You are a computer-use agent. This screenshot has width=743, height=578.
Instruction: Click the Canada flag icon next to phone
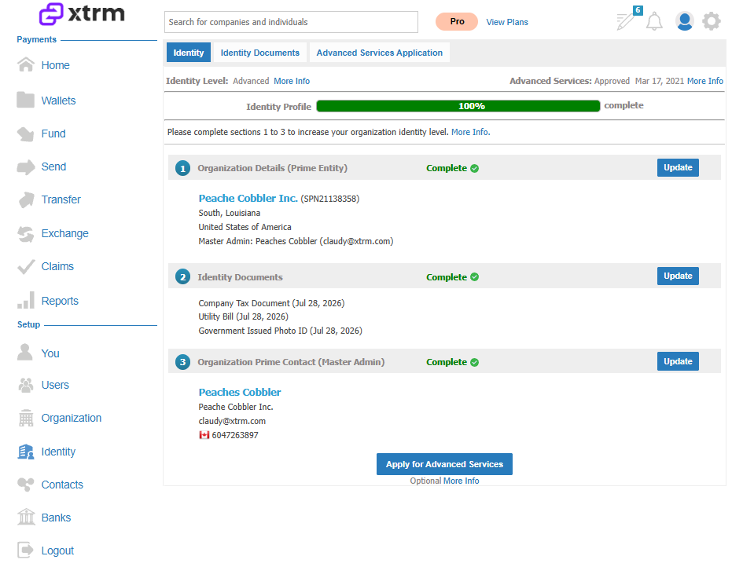(204, 435)
